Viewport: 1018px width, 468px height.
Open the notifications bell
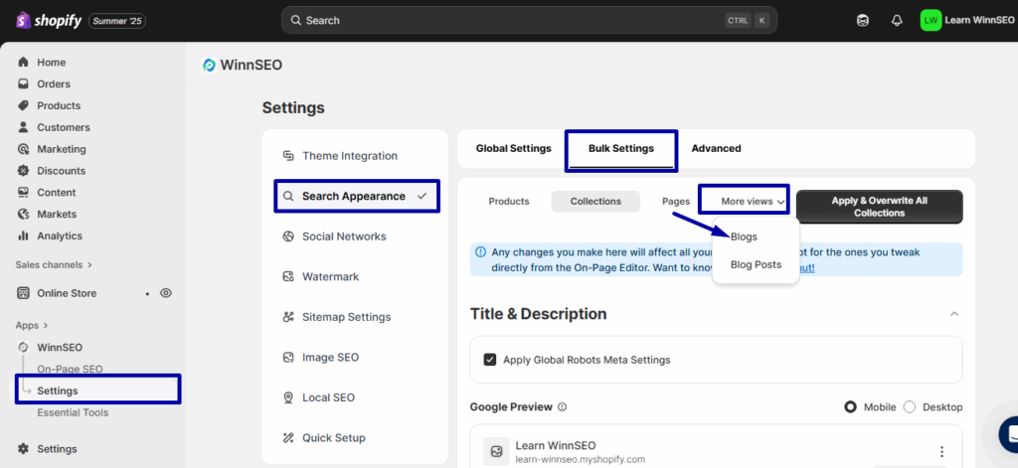(x=897, y=21)
